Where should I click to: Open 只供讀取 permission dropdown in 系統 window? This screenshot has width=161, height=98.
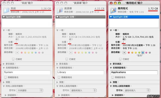point(30,90)
